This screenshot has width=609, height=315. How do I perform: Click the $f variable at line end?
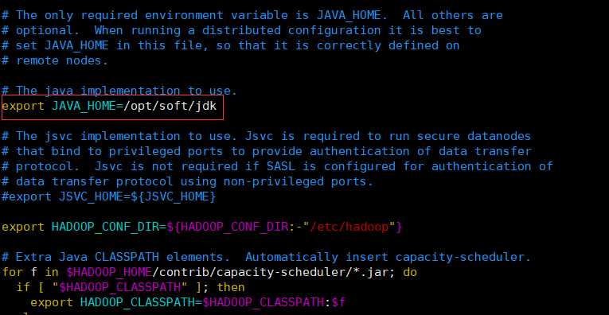tap(338, 302)
